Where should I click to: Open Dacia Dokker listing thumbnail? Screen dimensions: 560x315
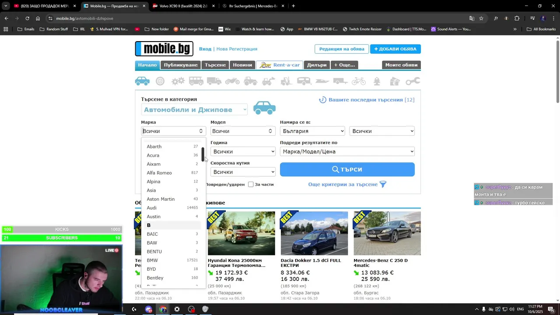(x=314, y=233)
